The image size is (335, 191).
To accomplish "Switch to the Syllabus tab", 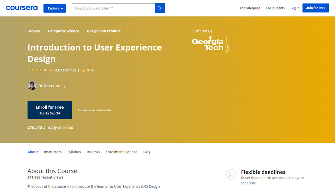I will click(x=74, y=152).
